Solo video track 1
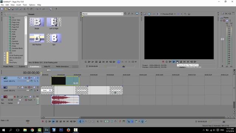Image resolution: width=236 pixels, height=133 pixels. (x=38, y=78)
